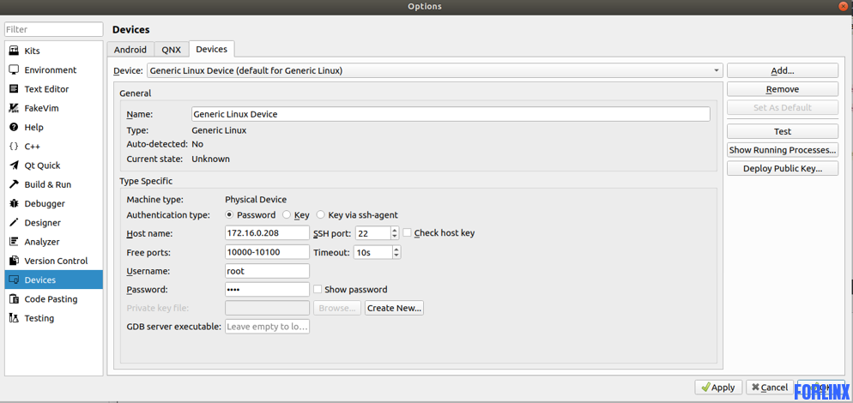This screenshot has width=853, height=403.
Task: Click the Text Editor sidebar icon
Action: click(14, 89)
